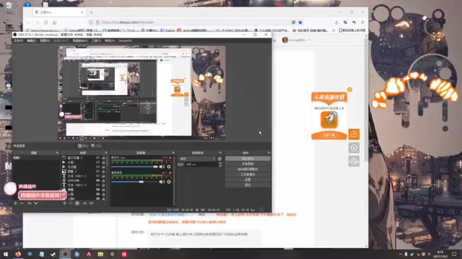This screenshot has height=259, width=462.
Task: Open Firefox downloads panel
Action: point(337,22)
